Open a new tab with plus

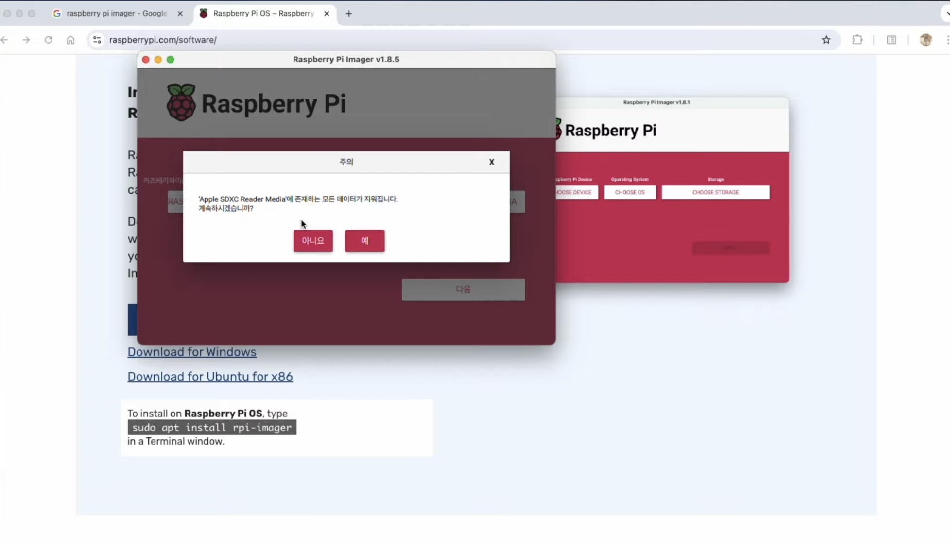click(x=349, y=14)
